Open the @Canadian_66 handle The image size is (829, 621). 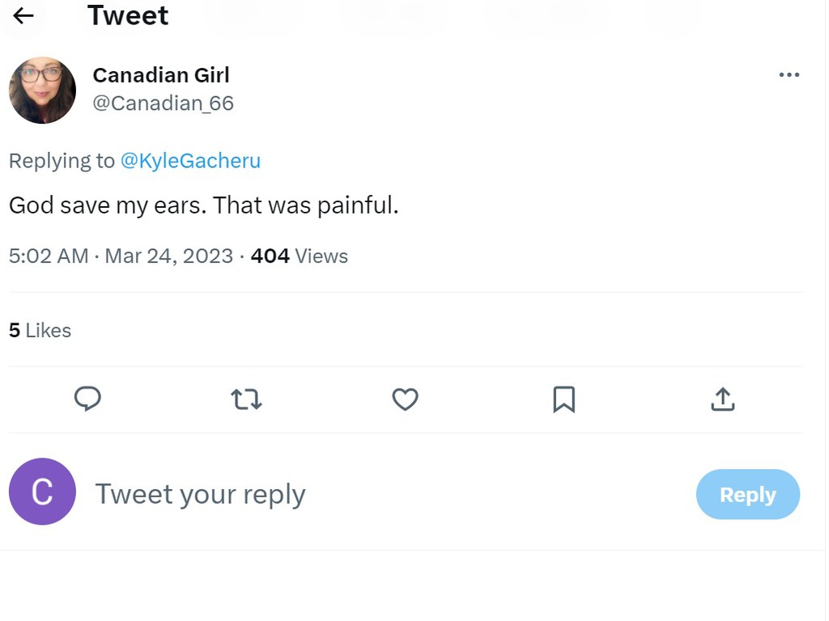[163, 103]
